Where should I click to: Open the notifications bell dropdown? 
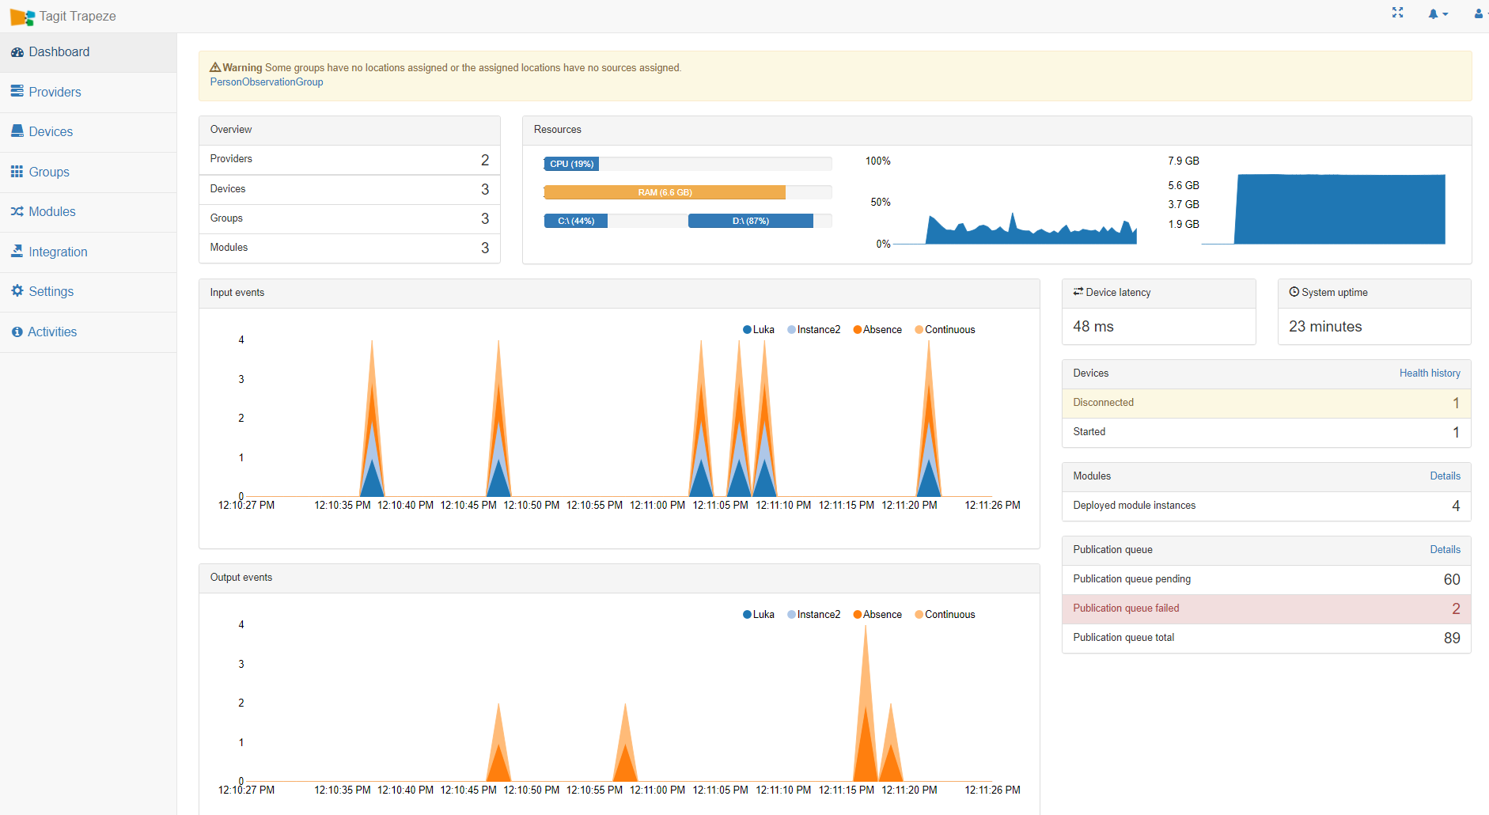tap(1438, 13)
